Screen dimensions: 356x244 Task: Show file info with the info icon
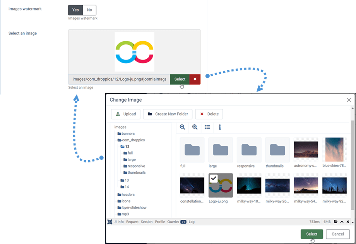pos(220,127)
